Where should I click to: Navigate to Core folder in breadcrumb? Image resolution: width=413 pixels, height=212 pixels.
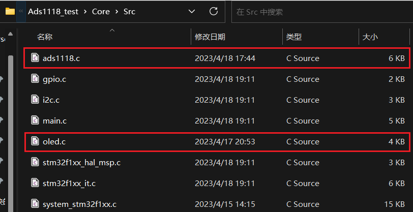[x=101, y=12]
